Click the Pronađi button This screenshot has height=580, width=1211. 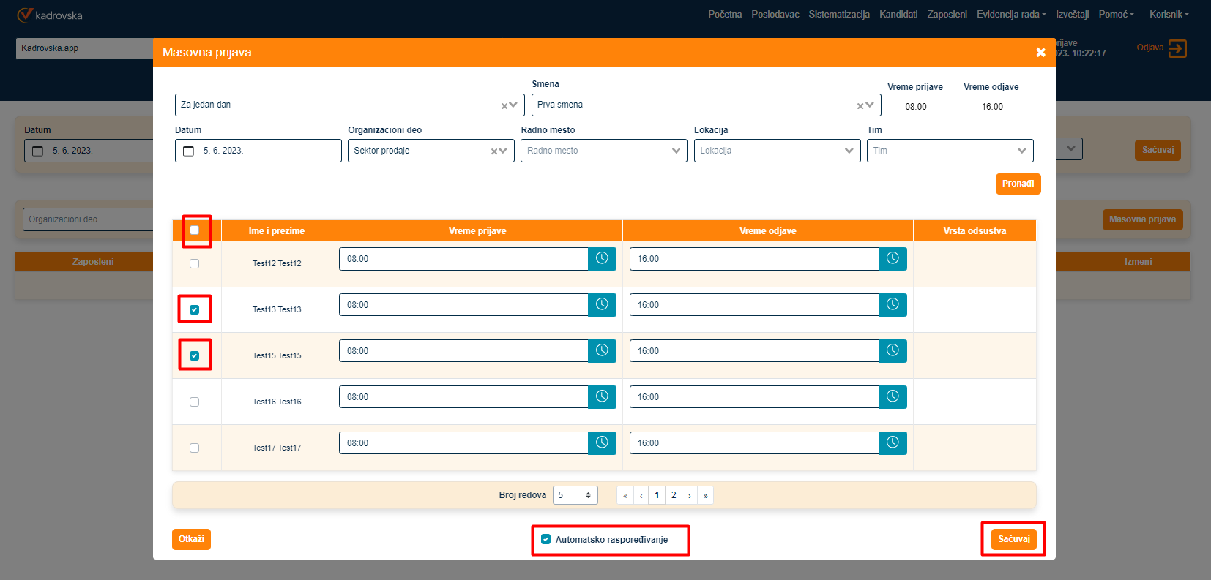pyautogui.click(x=1018, y=184)
